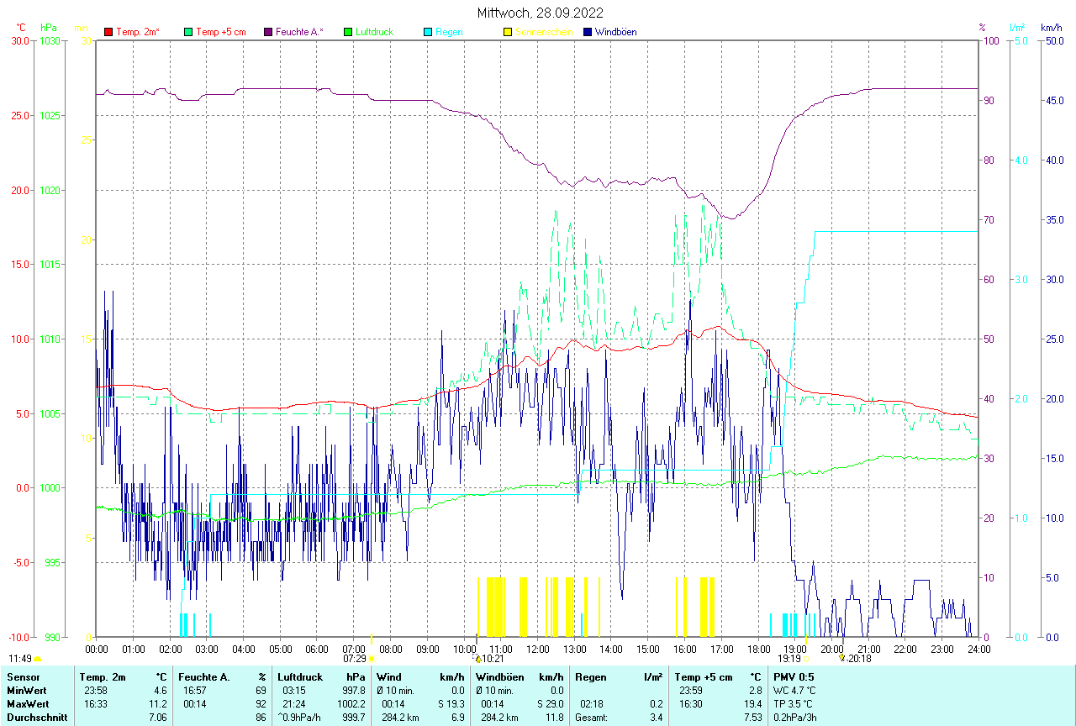The width and height of the screenshot is (1076, 726).
Task: Click the 24:00 time axis label
Action: point(978,649)
